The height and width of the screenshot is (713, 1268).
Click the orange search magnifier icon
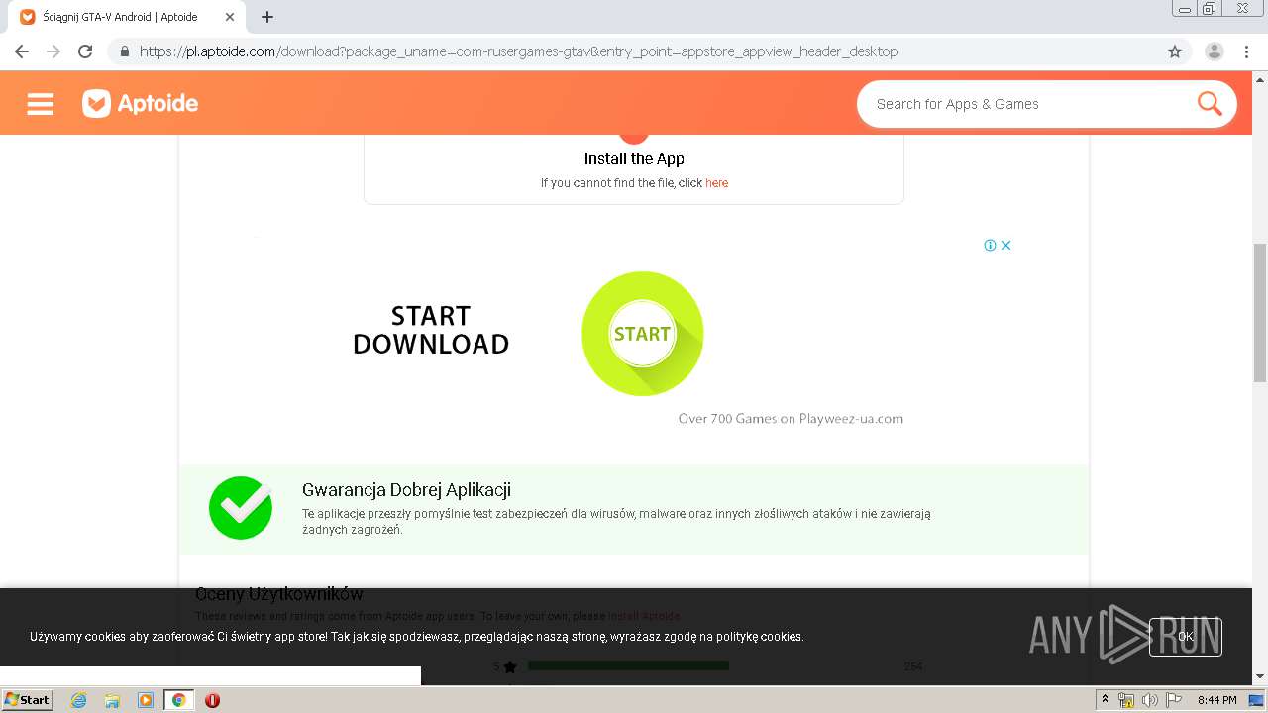[1210, 103]
